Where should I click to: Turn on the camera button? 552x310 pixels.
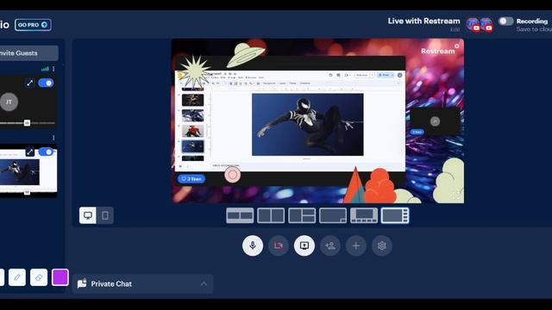tap(278, 245)
